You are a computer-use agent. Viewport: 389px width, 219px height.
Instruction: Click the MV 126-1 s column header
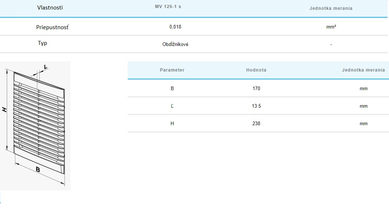point(168,7)
